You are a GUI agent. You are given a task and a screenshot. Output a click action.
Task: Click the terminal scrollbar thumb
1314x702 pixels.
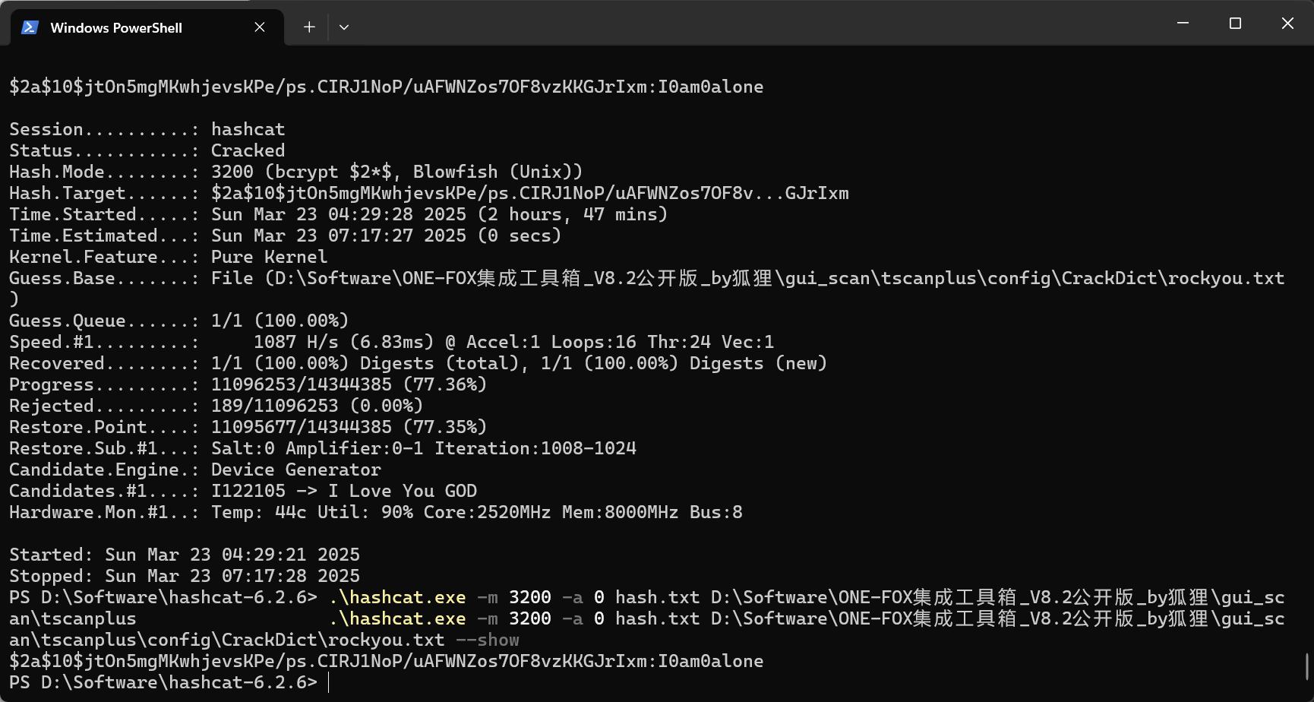[x=1307, y=666]
